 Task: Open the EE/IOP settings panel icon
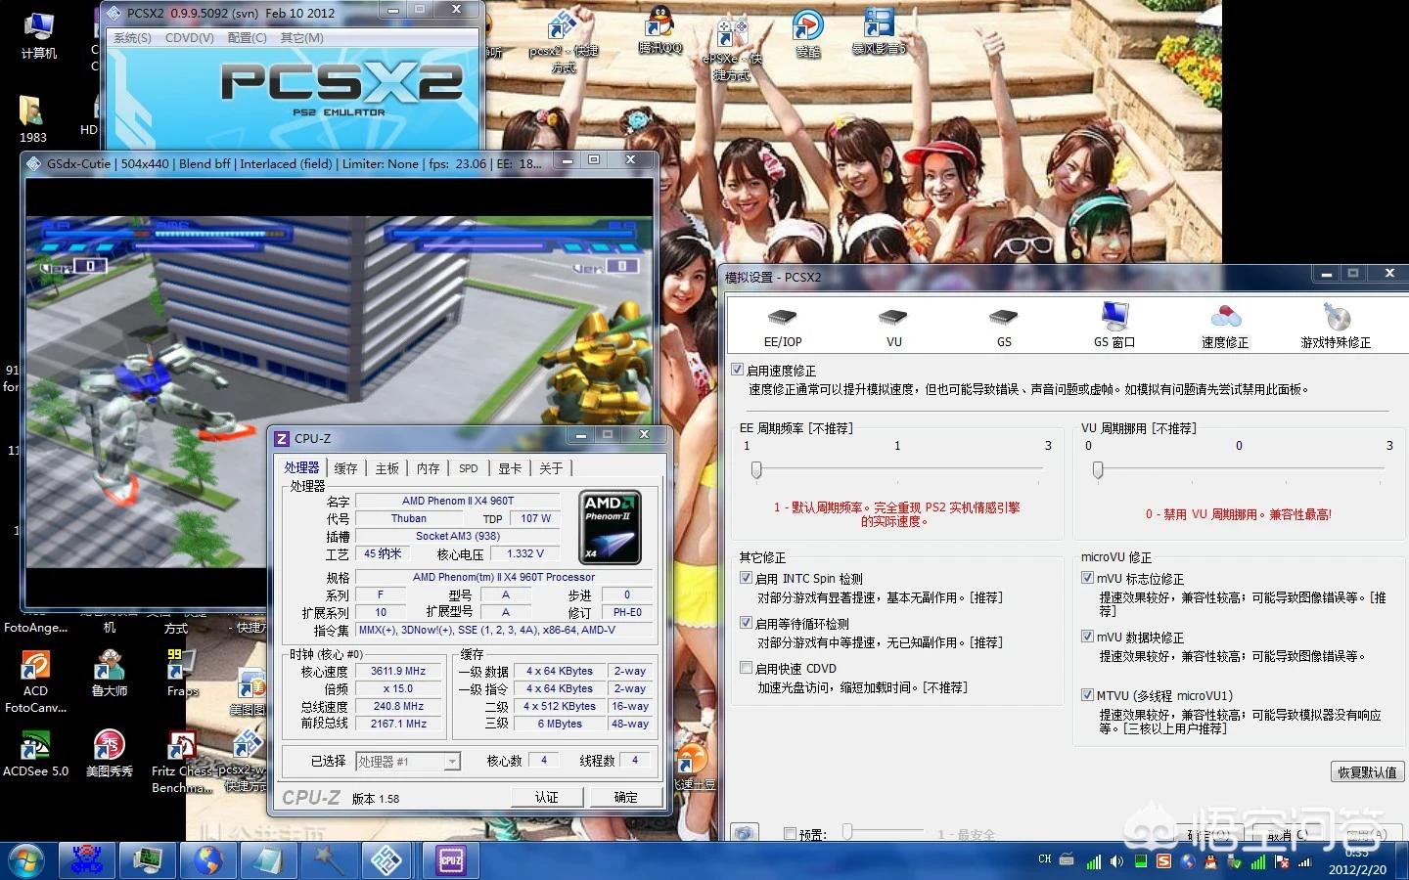[782, 319]
